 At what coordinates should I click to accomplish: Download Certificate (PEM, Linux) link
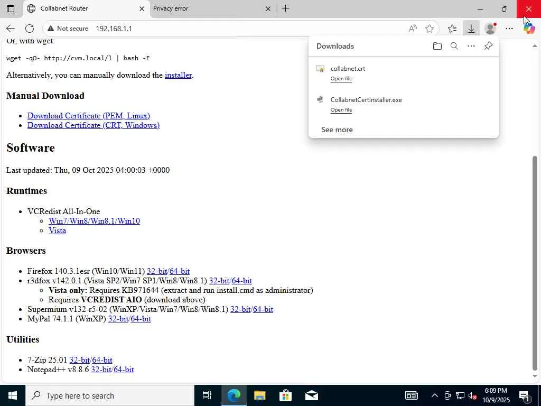point(89,116)
